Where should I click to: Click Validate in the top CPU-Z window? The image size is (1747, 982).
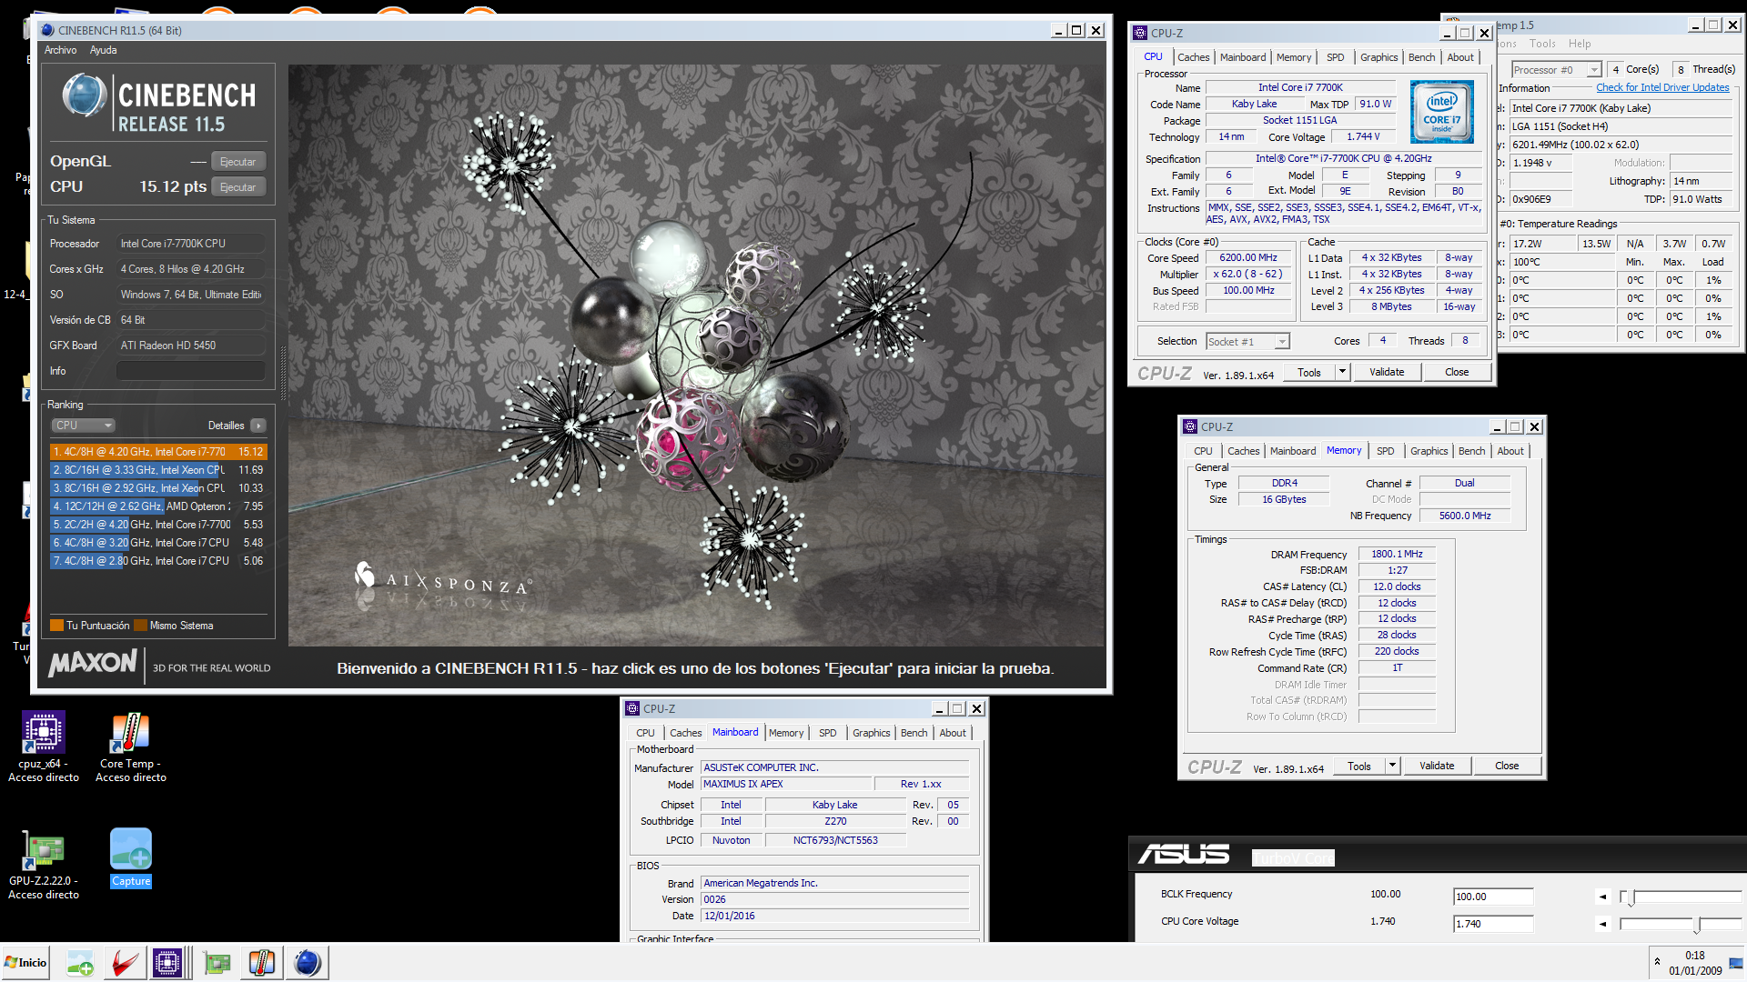1387,372
